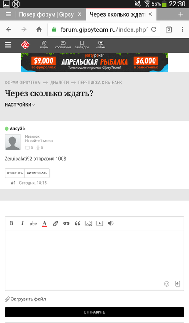Open the browser home page

click(39, 30)
